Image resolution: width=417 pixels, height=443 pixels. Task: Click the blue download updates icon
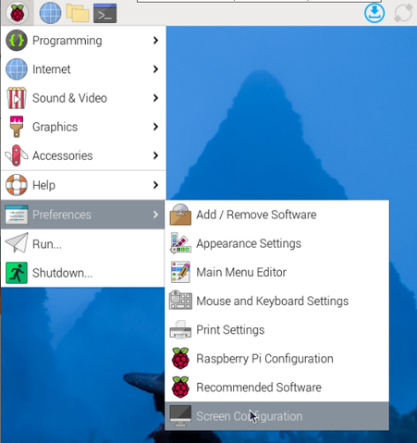tap(374, 13)
